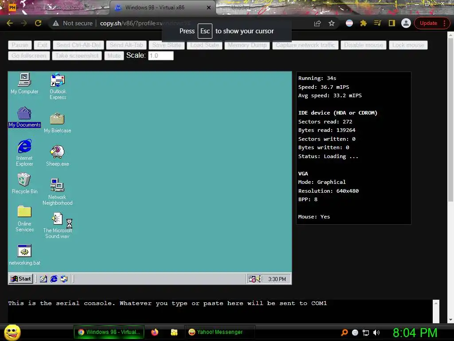Open the file explorer host taskbar icon
The height and width of the screenshot is (341, 454).
174,332
